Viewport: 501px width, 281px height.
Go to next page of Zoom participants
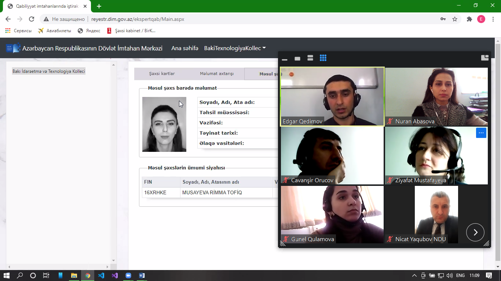pyautogui.click(x=475, y=232)
